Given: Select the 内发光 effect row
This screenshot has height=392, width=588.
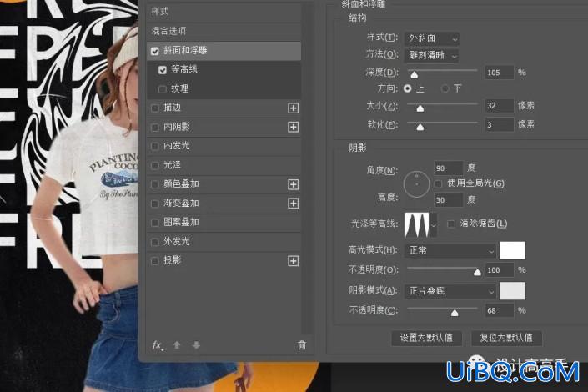Looking at the screenshot, I should pos(224,146).
